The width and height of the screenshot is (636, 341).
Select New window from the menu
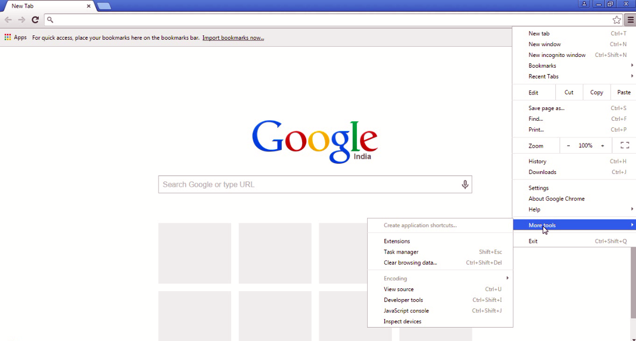click(x=573, y=44)
